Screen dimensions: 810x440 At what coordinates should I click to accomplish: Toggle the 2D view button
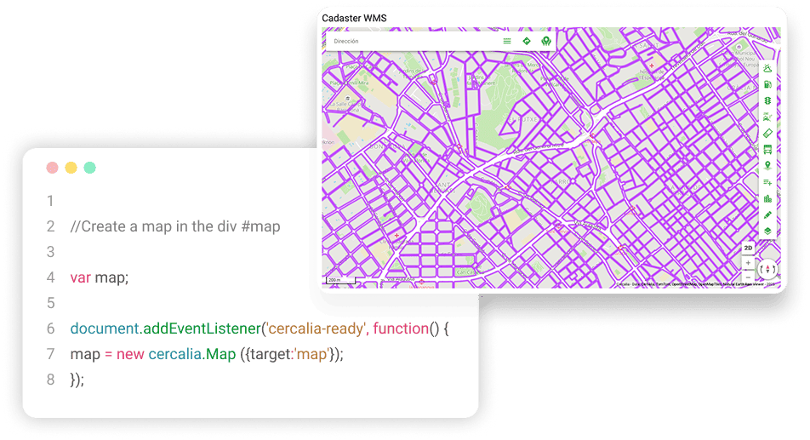tap(748, 249)
